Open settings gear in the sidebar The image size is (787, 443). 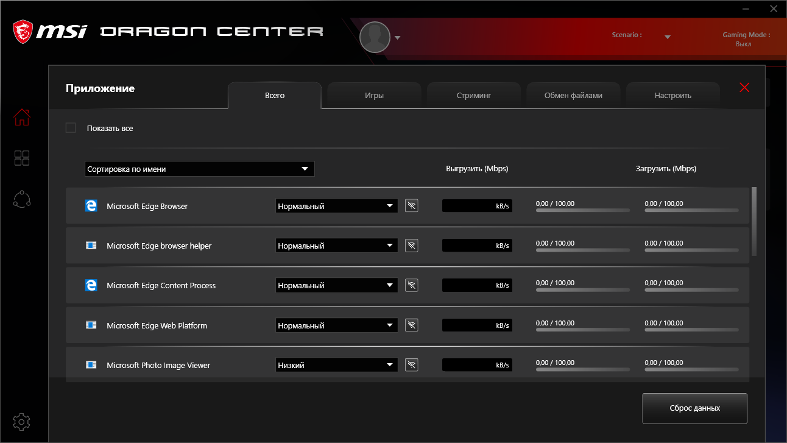click(22, 422)
